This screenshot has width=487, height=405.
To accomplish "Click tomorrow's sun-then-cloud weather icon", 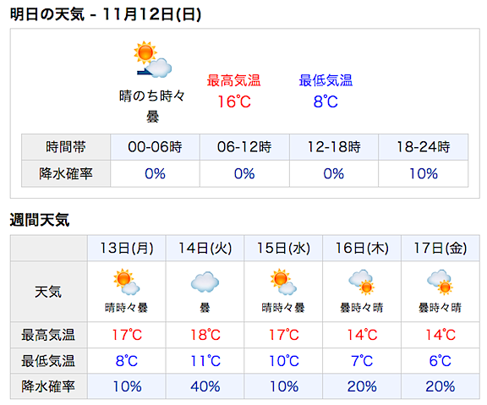I will click(152, 59).
